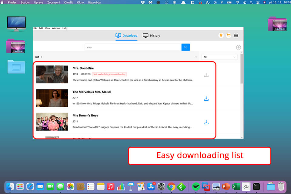Click the blue search magnifier button
291x194 pixels.
tap(186, 47)
